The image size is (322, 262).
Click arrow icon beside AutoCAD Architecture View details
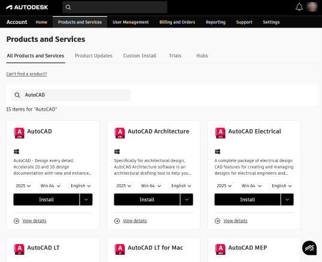[x=117, y=221]
